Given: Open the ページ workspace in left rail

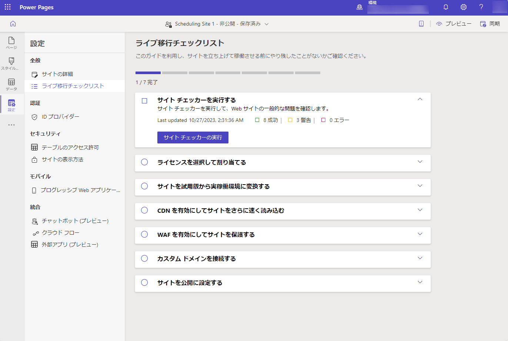Looking at the screenshot, I should click(11, 43).
